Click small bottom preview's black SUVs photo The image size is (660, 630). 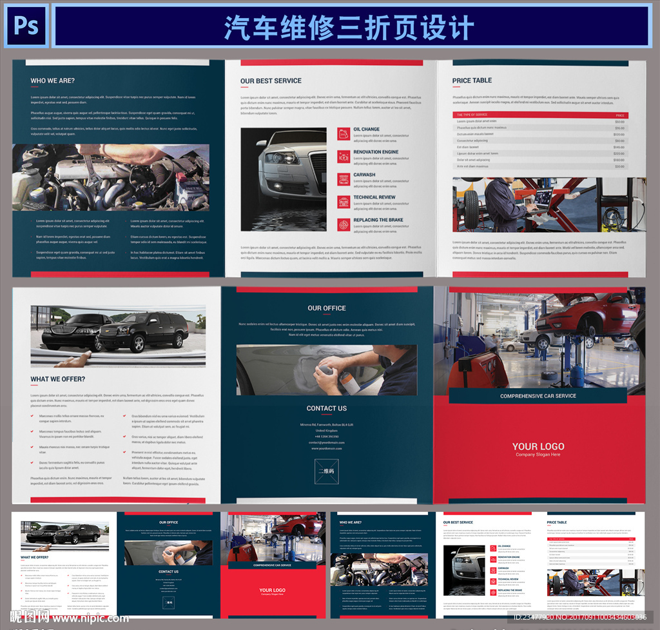(65, 535)
